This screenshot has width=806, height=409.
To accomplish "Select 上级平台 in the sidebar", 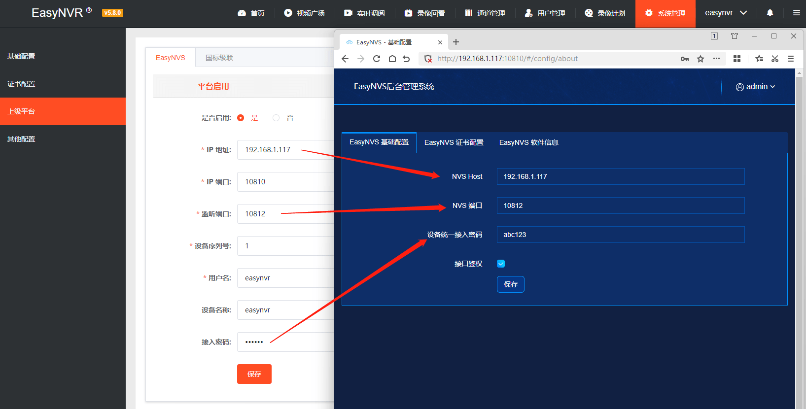I will point(63,111).
